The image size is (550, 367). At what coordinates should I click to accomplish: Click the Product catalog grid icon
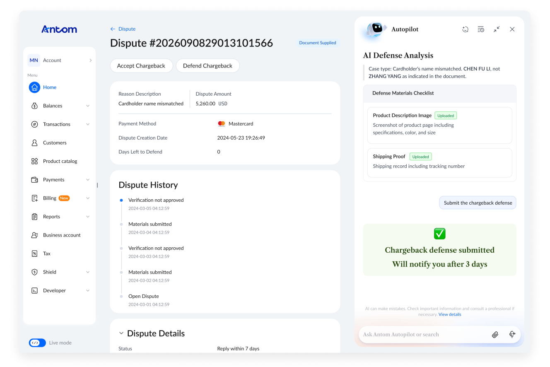click(35, 161)
